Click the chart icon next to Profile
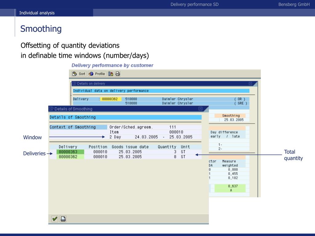The height and width of the screenshot is (236, 315). (x=111, y=74)
